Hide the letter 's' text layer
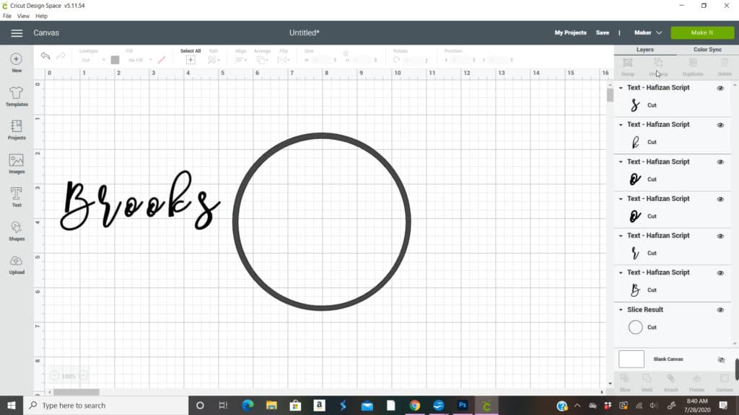Screen dimensions: 739x415 pyautogui.click(x=720, y=88)
